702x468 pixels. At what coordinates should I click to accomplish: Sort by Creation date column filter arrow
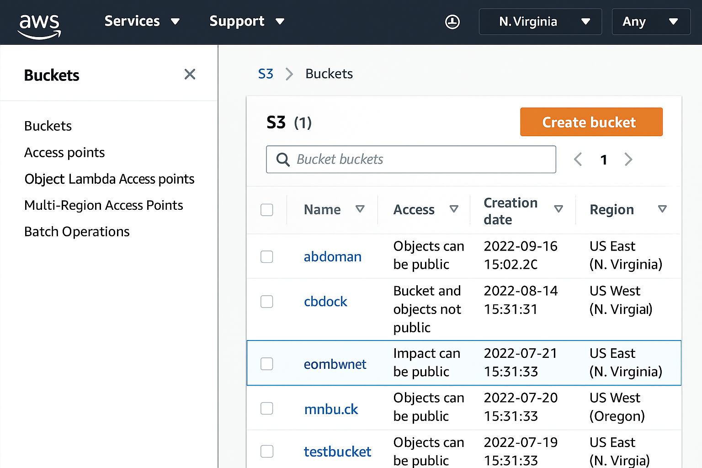click(x=558, y=209)
